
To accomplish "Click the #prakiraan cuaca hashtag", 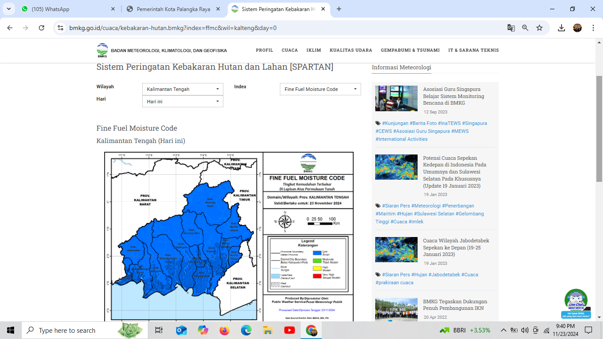I will click(x=394, y=283).
